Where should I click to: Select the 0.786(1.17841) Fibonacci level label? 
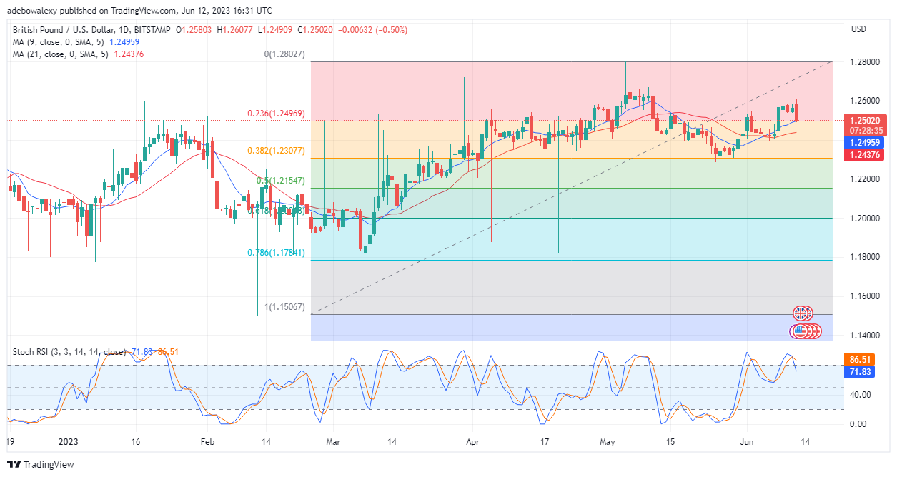[277, 253]
